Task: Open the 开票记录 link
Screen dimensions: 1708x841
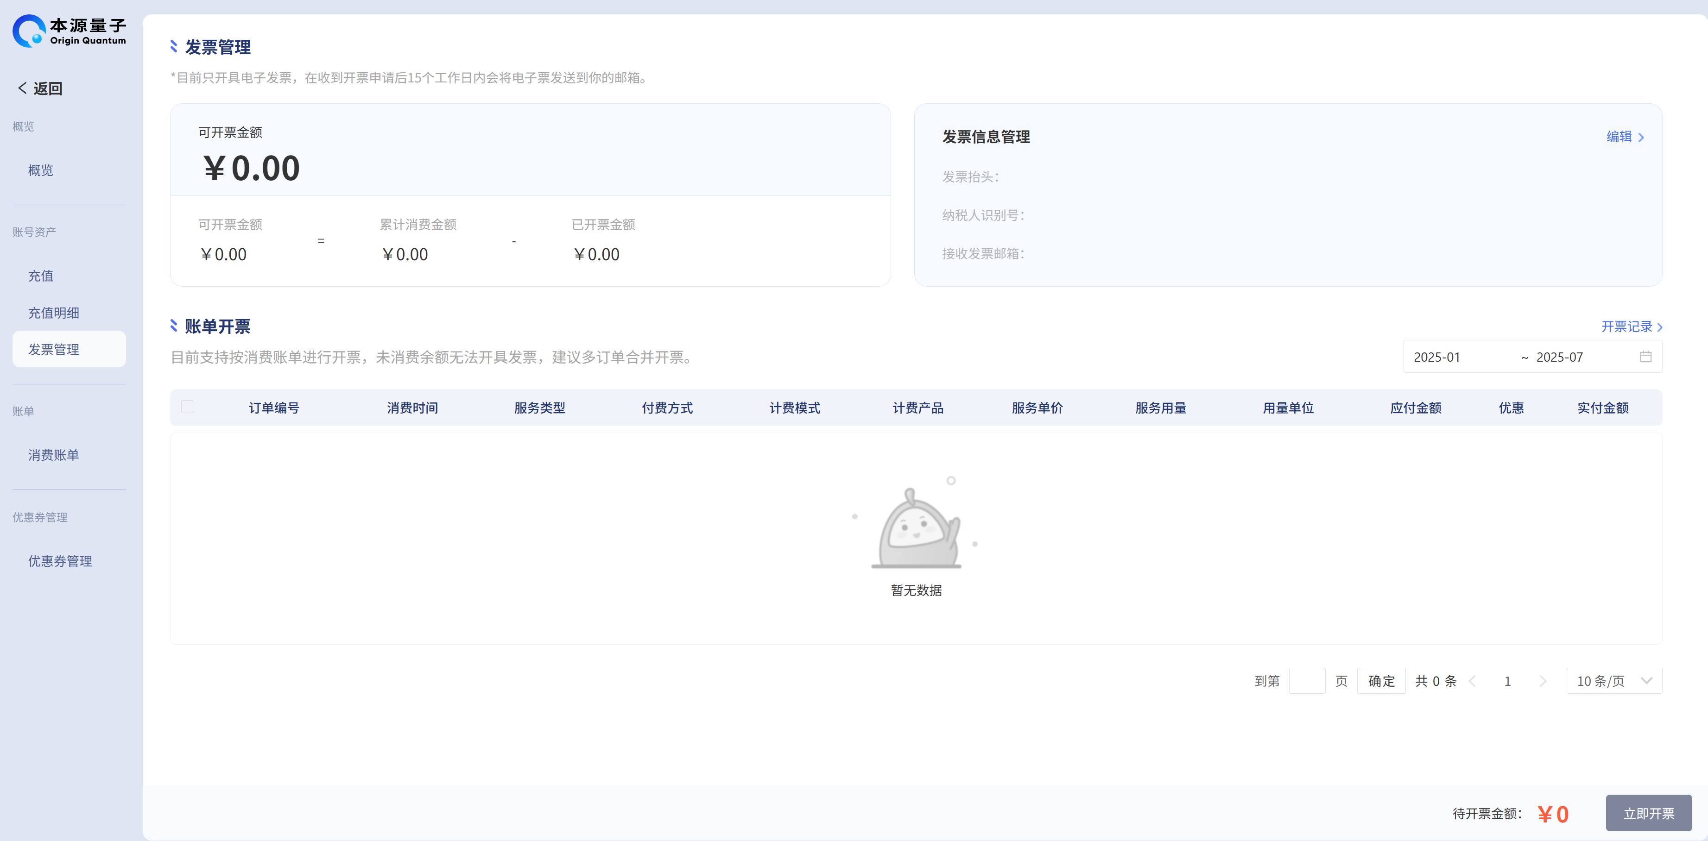Action: click(1626, 327)
